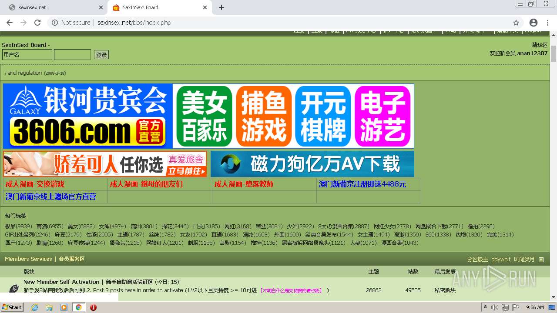Open the red stop-sign taskbar app
Viewport: 557px width, 313px height.
pos(93,307)
